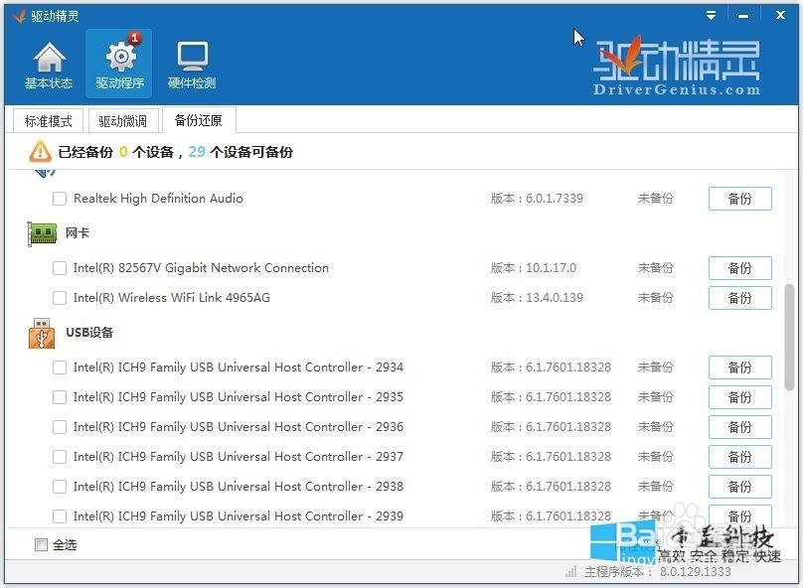The width and height of the screenshot is (803, 588).
Task: Click 备份 for Realtek audio driver
Action: (x=739, y=198)
